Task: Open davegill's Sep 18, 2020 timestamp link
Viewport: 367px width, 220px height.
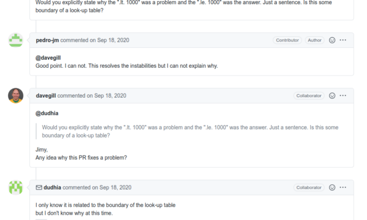Action: pyautogui.click(x=110, y=96)
